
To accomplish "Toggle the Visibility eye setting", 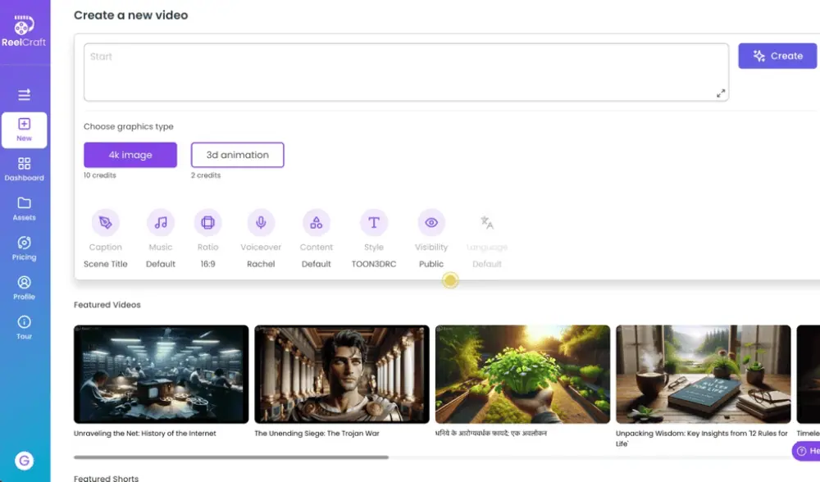I will (x=431, y=222).
